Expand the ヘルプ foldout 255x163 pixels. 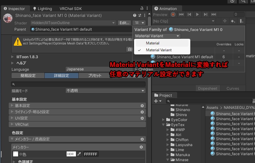click(12, 63)
